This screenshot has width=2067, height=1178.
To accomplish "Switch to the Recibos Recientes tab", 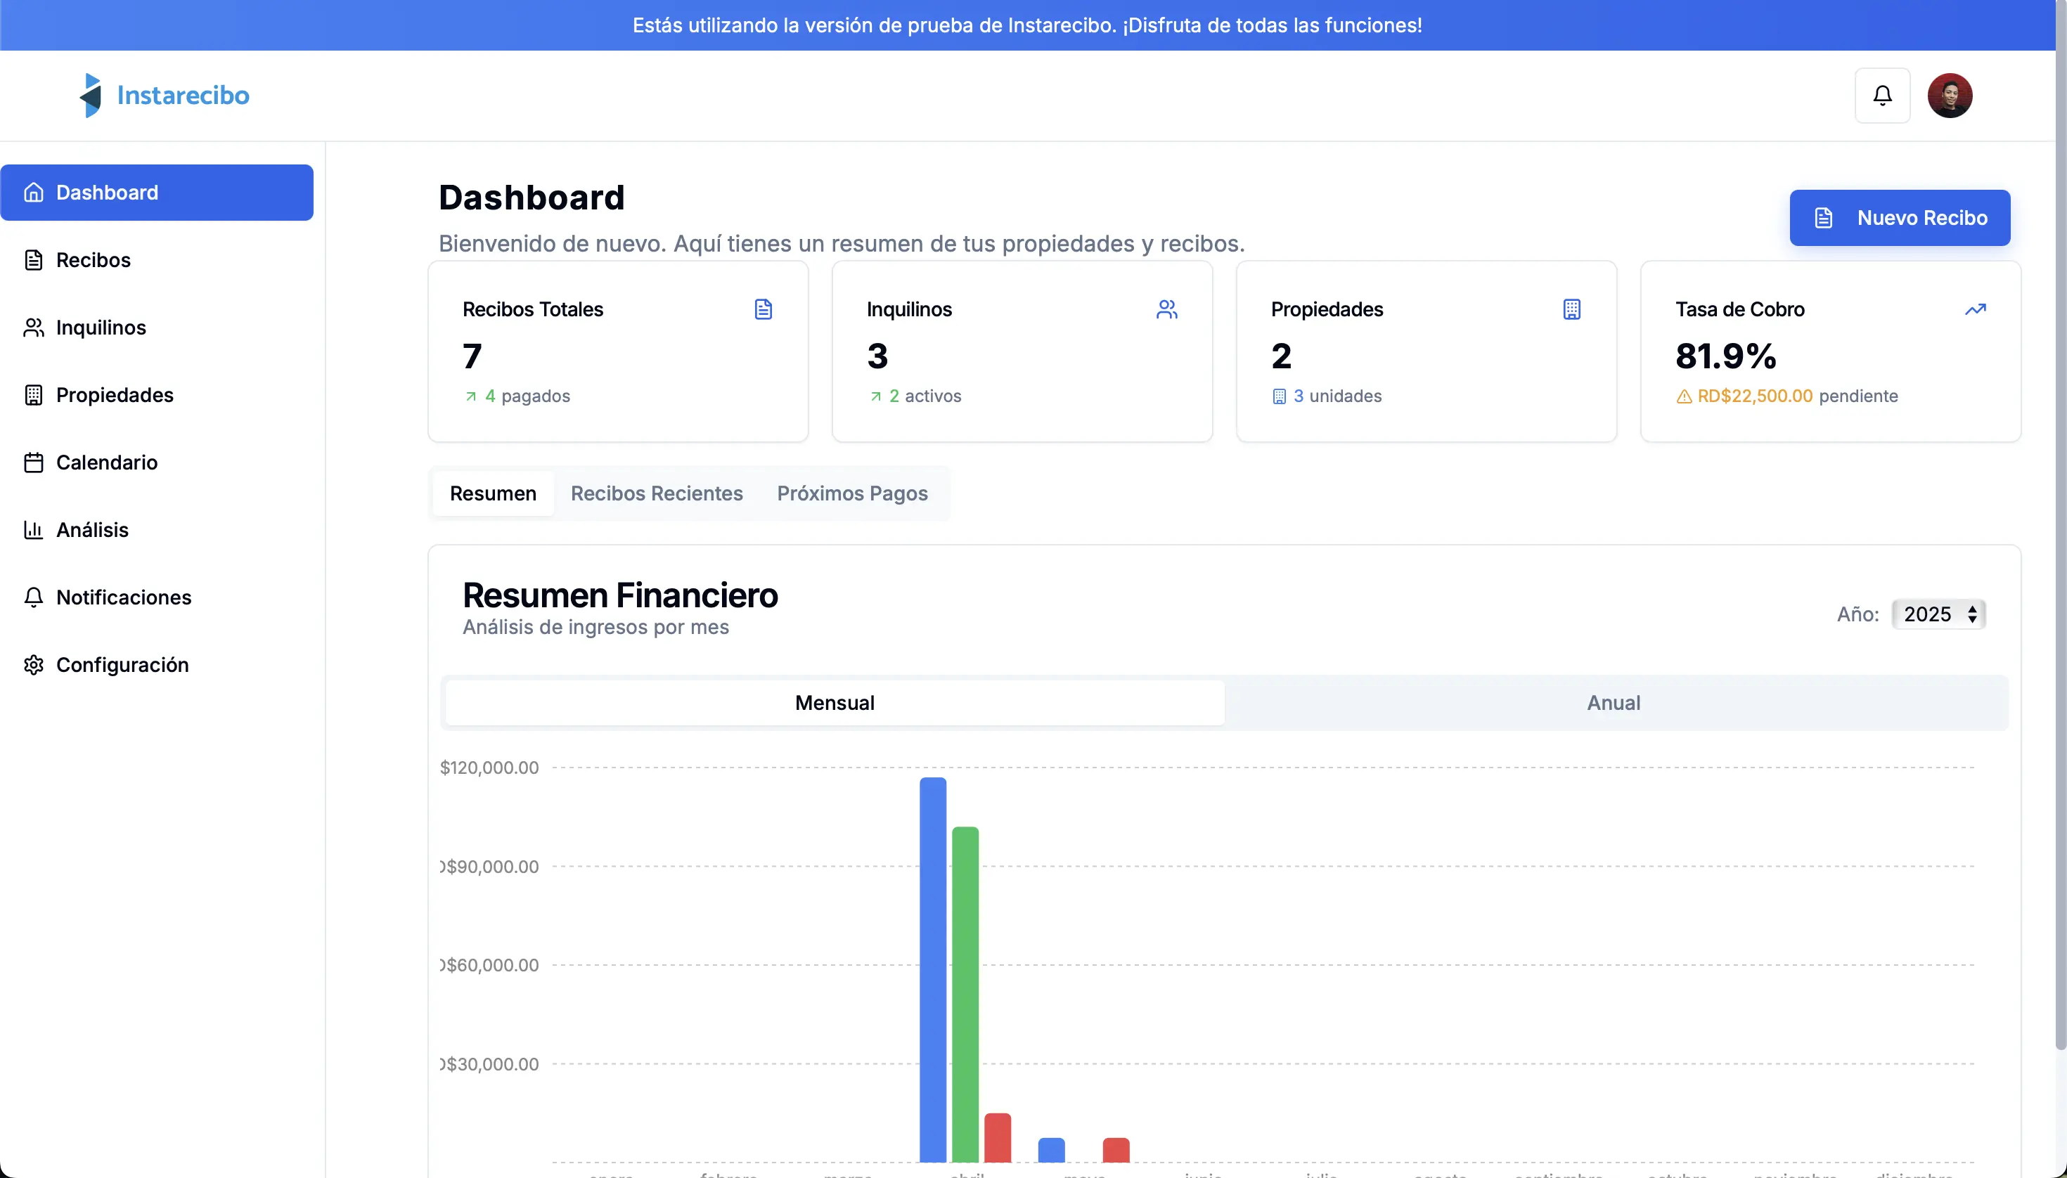I will [657, 493].
